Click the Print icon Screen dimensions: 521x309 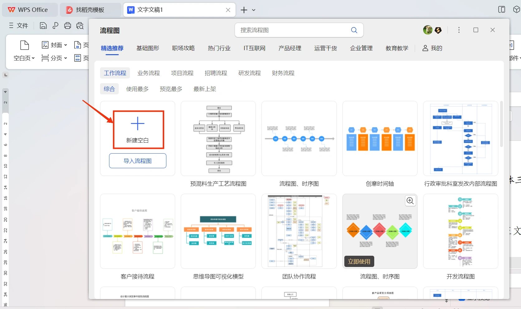coord(68,26)
